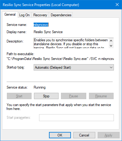The width and height of the screenshot is (122, 141).
Task: Click into the Start parameters field
Action: coord(76,117)
